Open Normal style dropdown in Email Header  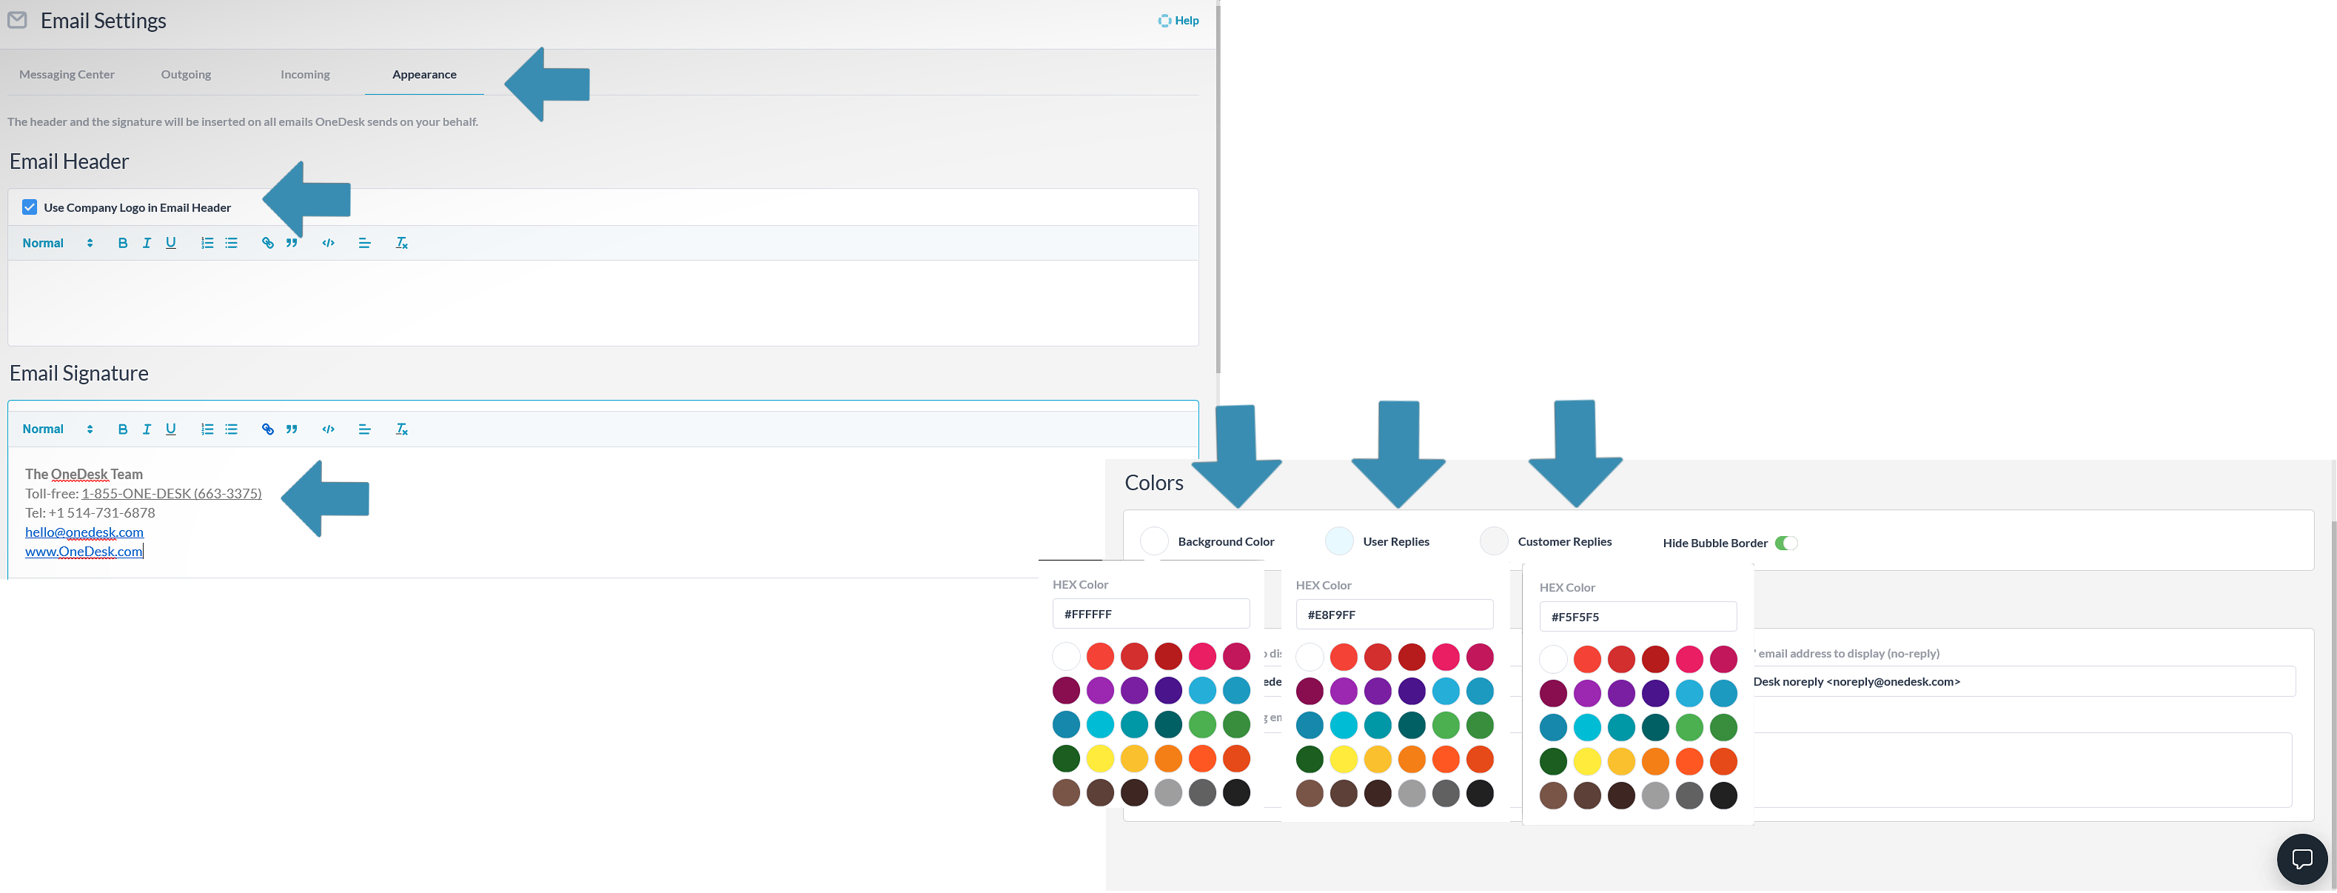pos(57,243)
